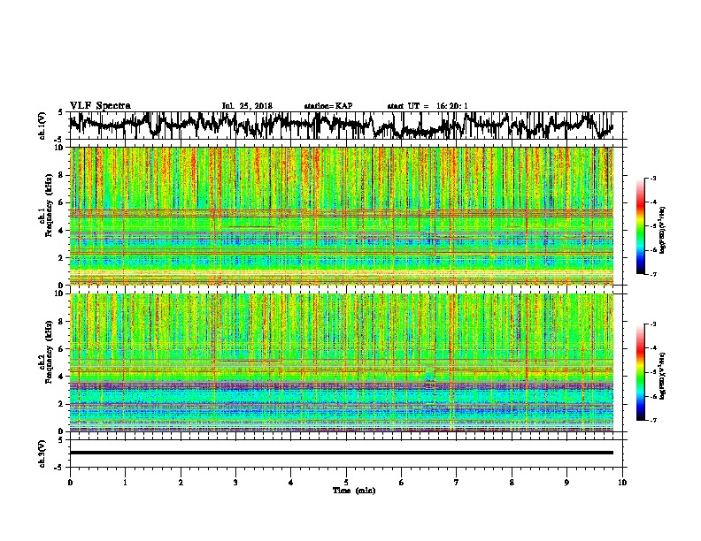Click the ch.2 "Frequency (kHz)" axis label
This screenshot has width=701, height=541.
pyautogui.click(x=49, y=352)
